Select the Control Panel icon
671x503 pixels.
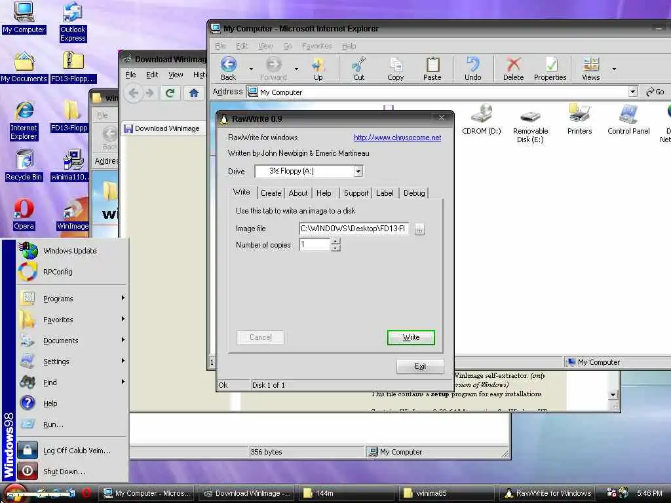pyautogui.click(x=628, y=119)
